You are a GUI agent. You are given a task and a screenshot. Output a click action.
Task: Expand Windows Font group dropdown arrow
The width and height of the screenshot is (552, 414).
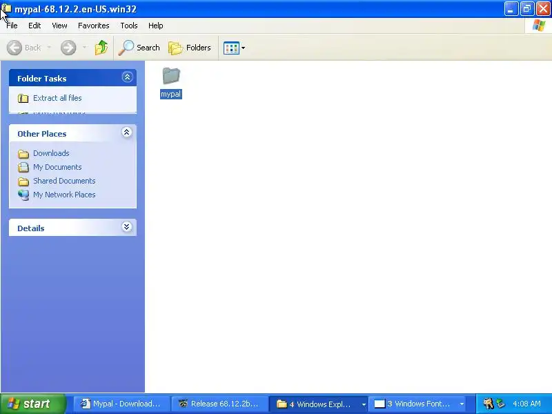pyautogui.click(x=462, y=404)
